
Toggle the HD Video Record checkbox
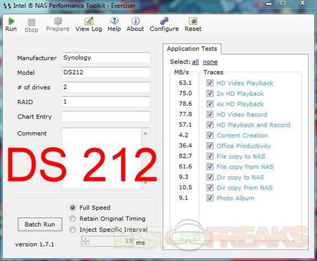click(210, 114)
